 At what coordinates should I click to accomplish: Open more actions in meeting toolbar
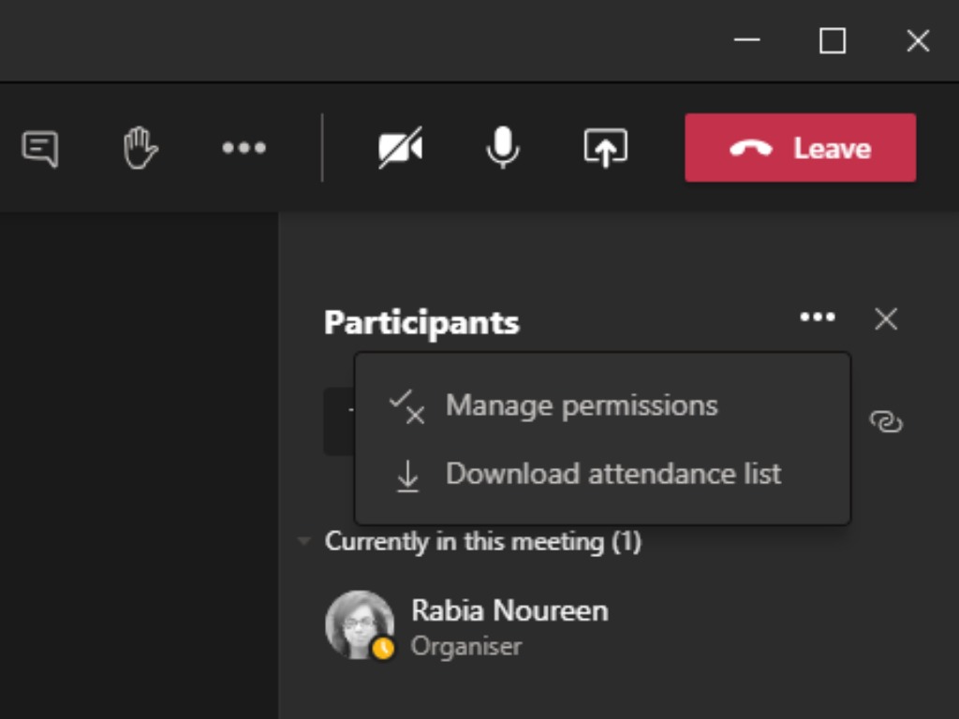pyautogui.click(x=244, y=148)
